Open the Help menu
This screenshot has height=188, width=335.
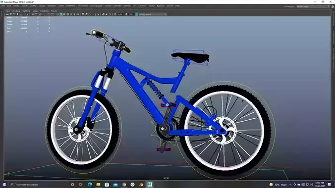(x=177, y=6)
